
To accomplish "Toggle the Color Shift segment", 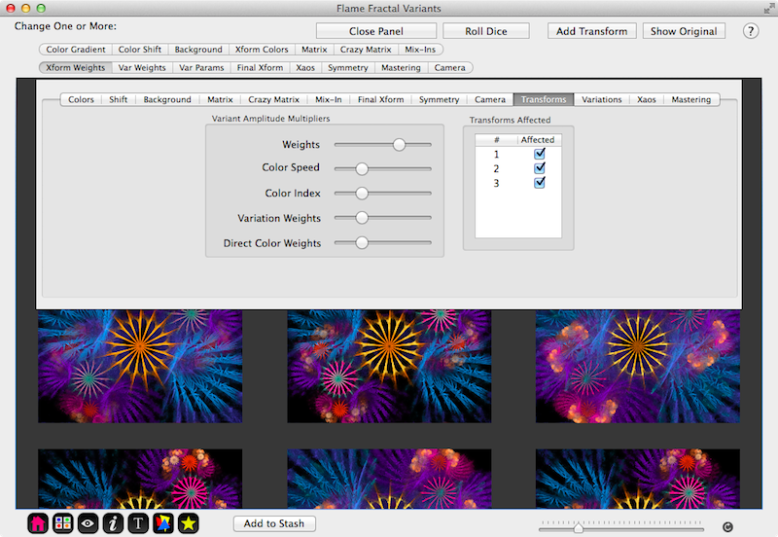I will pyautogui.click(x=140, y=50).
